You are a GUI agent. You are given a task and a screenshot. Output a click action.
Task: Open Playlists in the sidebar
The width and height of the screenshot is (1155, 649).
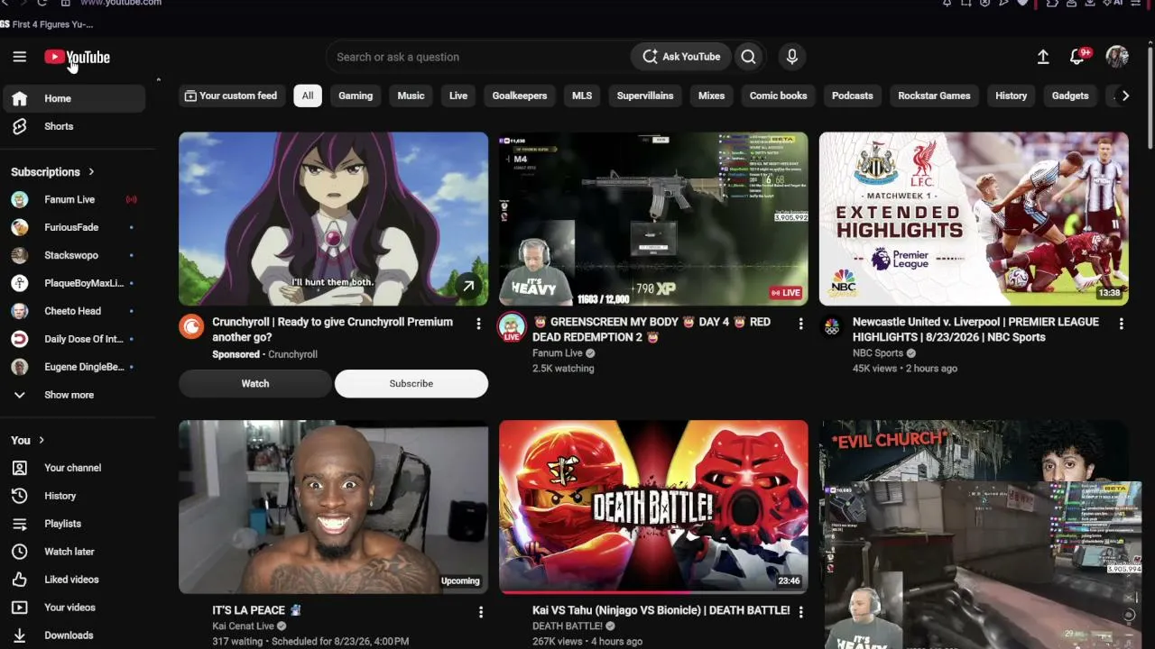74,524
